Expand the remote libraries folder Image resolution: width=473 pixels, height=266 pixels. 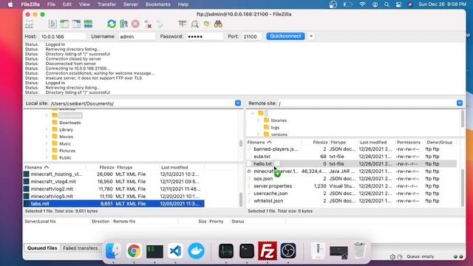click(259, 120)
